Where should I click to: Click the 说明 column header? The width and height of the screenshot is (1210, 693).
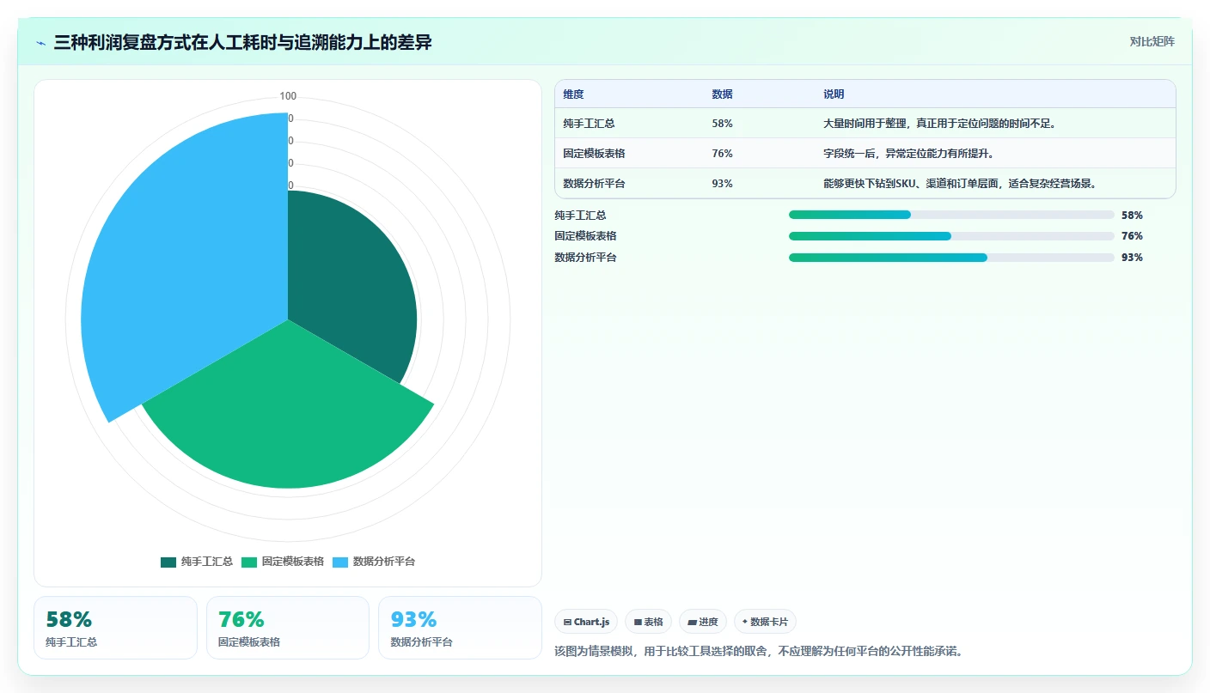click(x=834, y=94)
